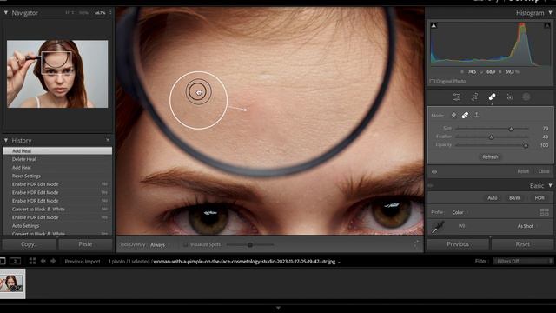Select the photo thumbnail in filmstrip
Viewport: 556px width, 313px height.
click(x=12, y=283)
